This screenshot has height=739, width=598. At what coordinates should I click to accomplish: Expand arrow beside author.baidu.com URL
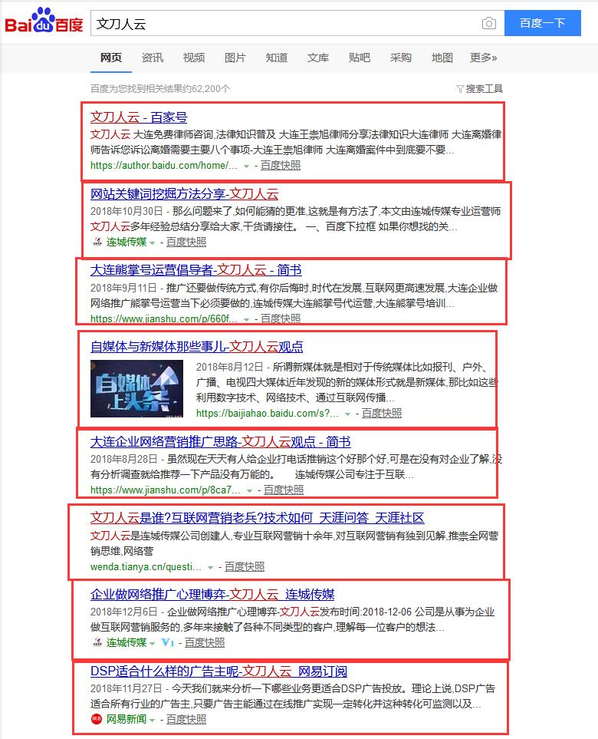pyautogui.click(x=246, y=166)
